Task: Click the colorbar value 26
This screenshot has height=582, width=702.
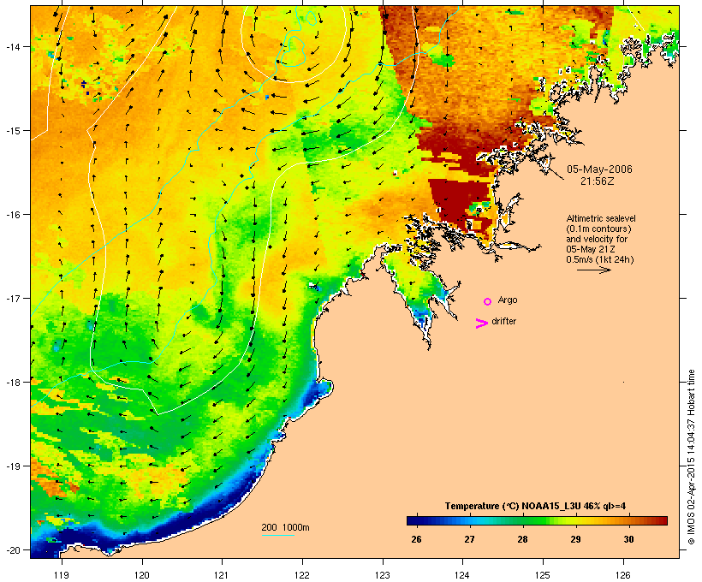Action: 416,539
